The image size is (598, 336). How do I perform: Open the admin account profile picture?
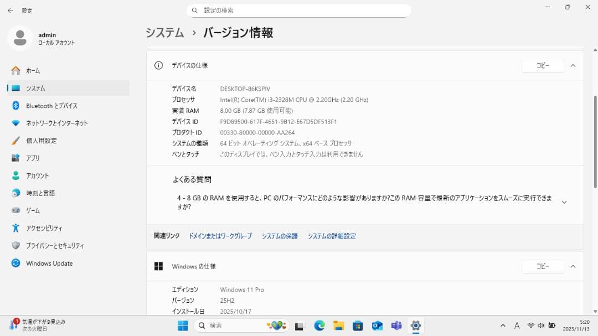point(20,38)
